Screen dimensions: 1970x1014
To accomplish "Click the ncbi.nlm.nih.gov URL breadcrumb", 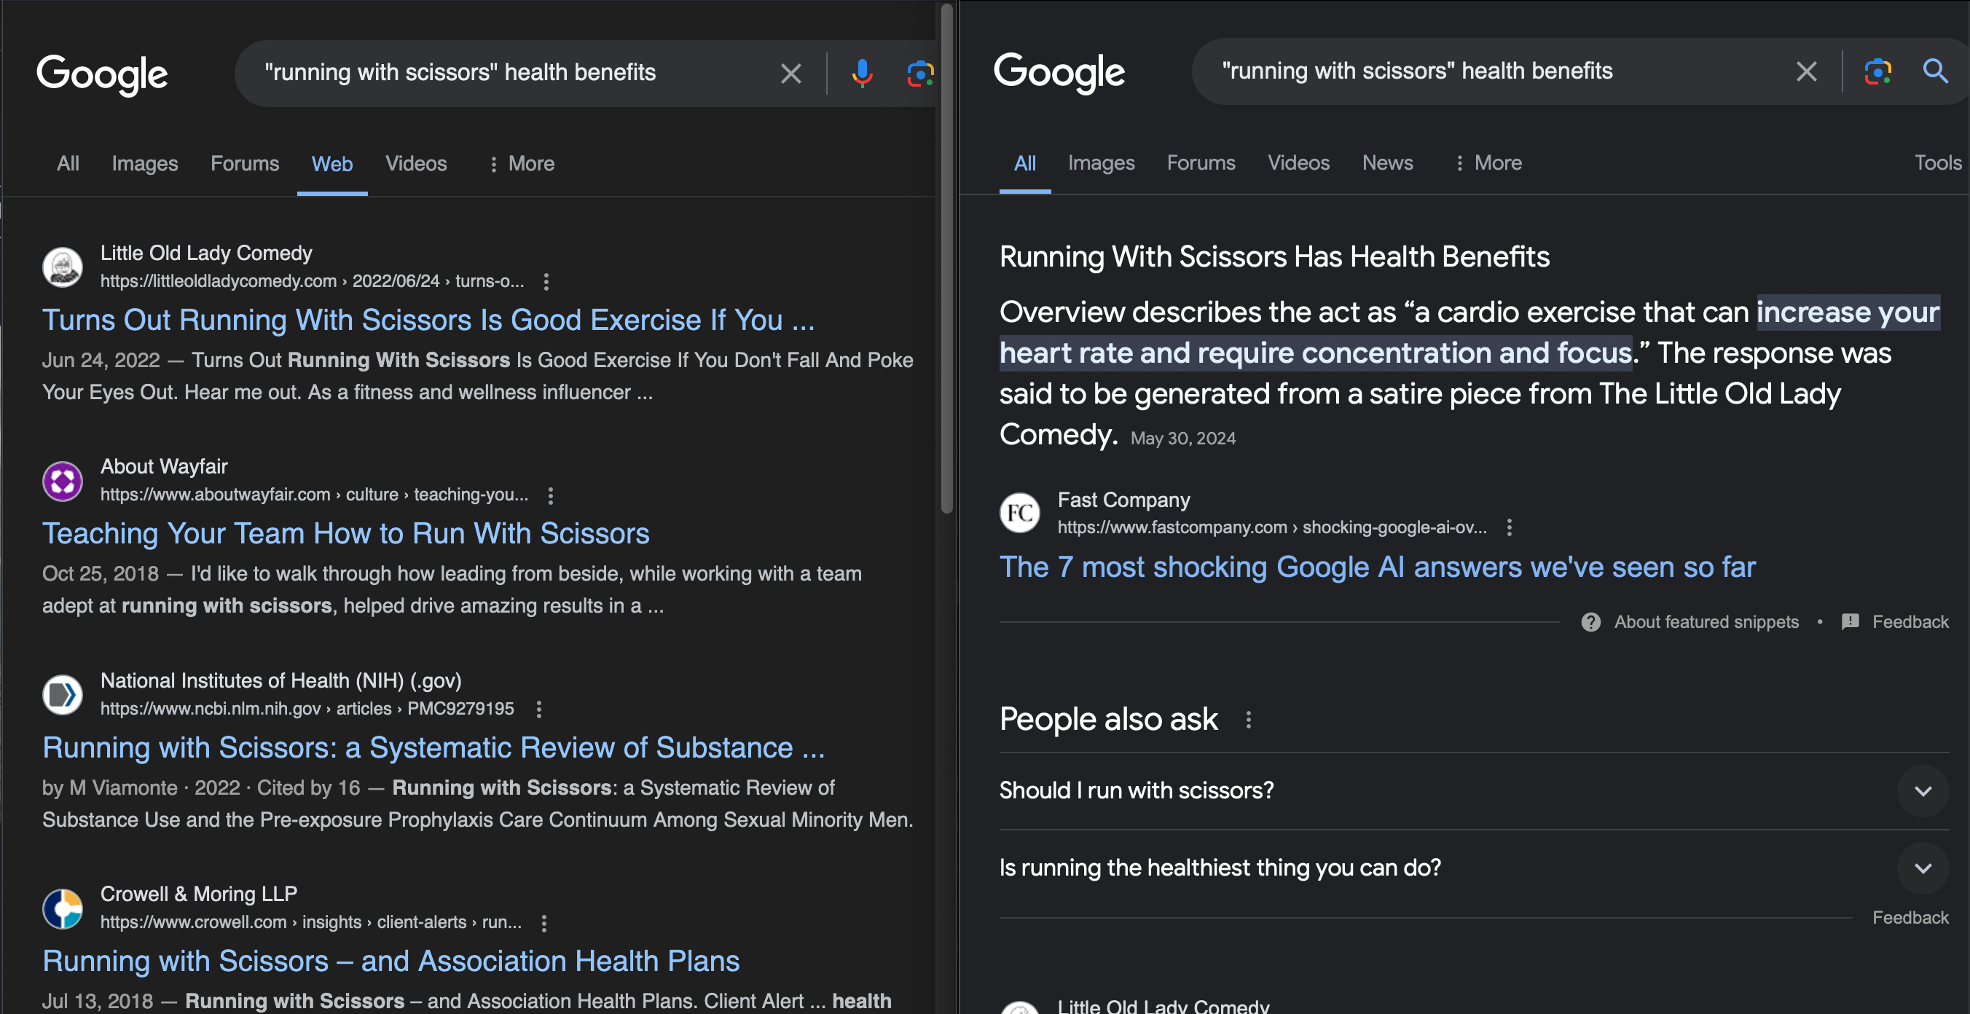I will [x=307, y=709].
